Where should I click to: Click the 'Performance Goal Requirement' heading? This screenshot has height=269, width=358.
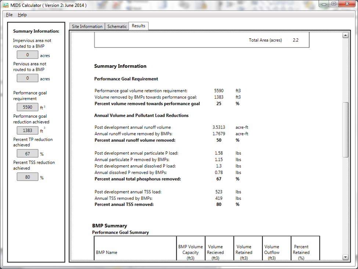coord(126,79)
